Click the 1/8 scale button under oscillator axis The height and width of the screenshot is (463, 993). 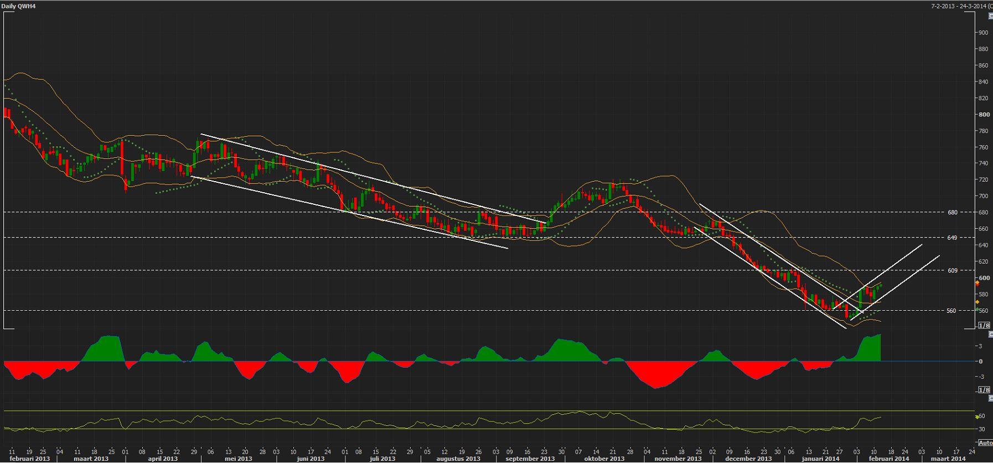(x=984, y=390)
